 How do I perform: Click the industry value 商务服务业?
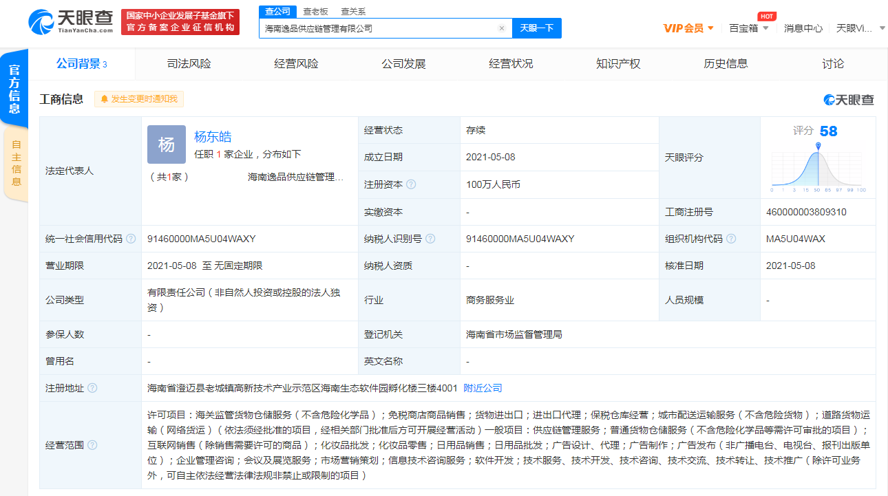tap(490, 300)
